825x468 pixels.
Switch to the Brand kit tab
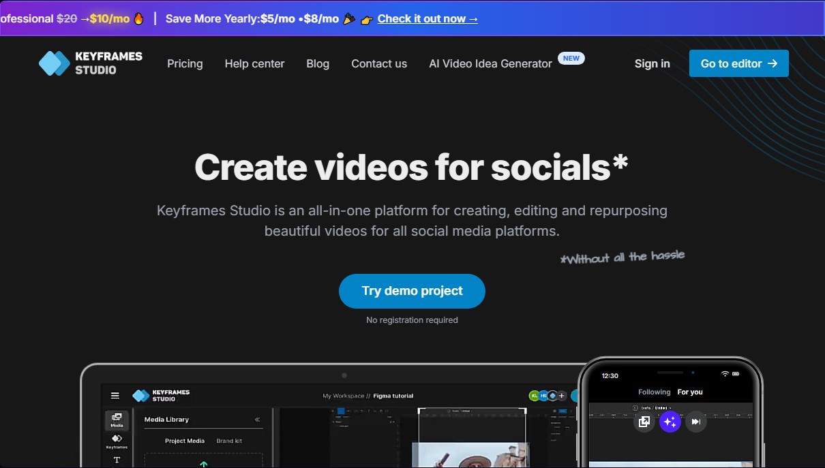tap(229, 441)
